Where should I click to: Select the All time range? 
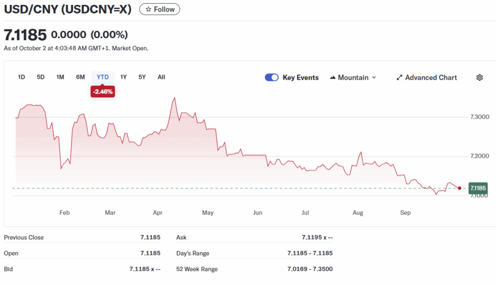coord(161,77)
